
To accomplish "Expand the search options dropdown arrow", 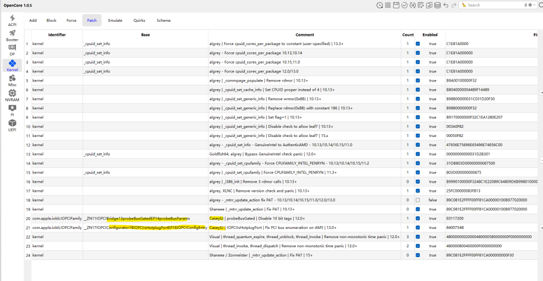I will [534, 5].
